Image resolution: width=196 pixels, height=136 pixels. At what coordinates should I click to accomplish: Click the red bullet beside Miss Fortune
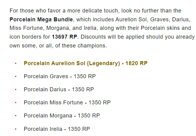15,103
